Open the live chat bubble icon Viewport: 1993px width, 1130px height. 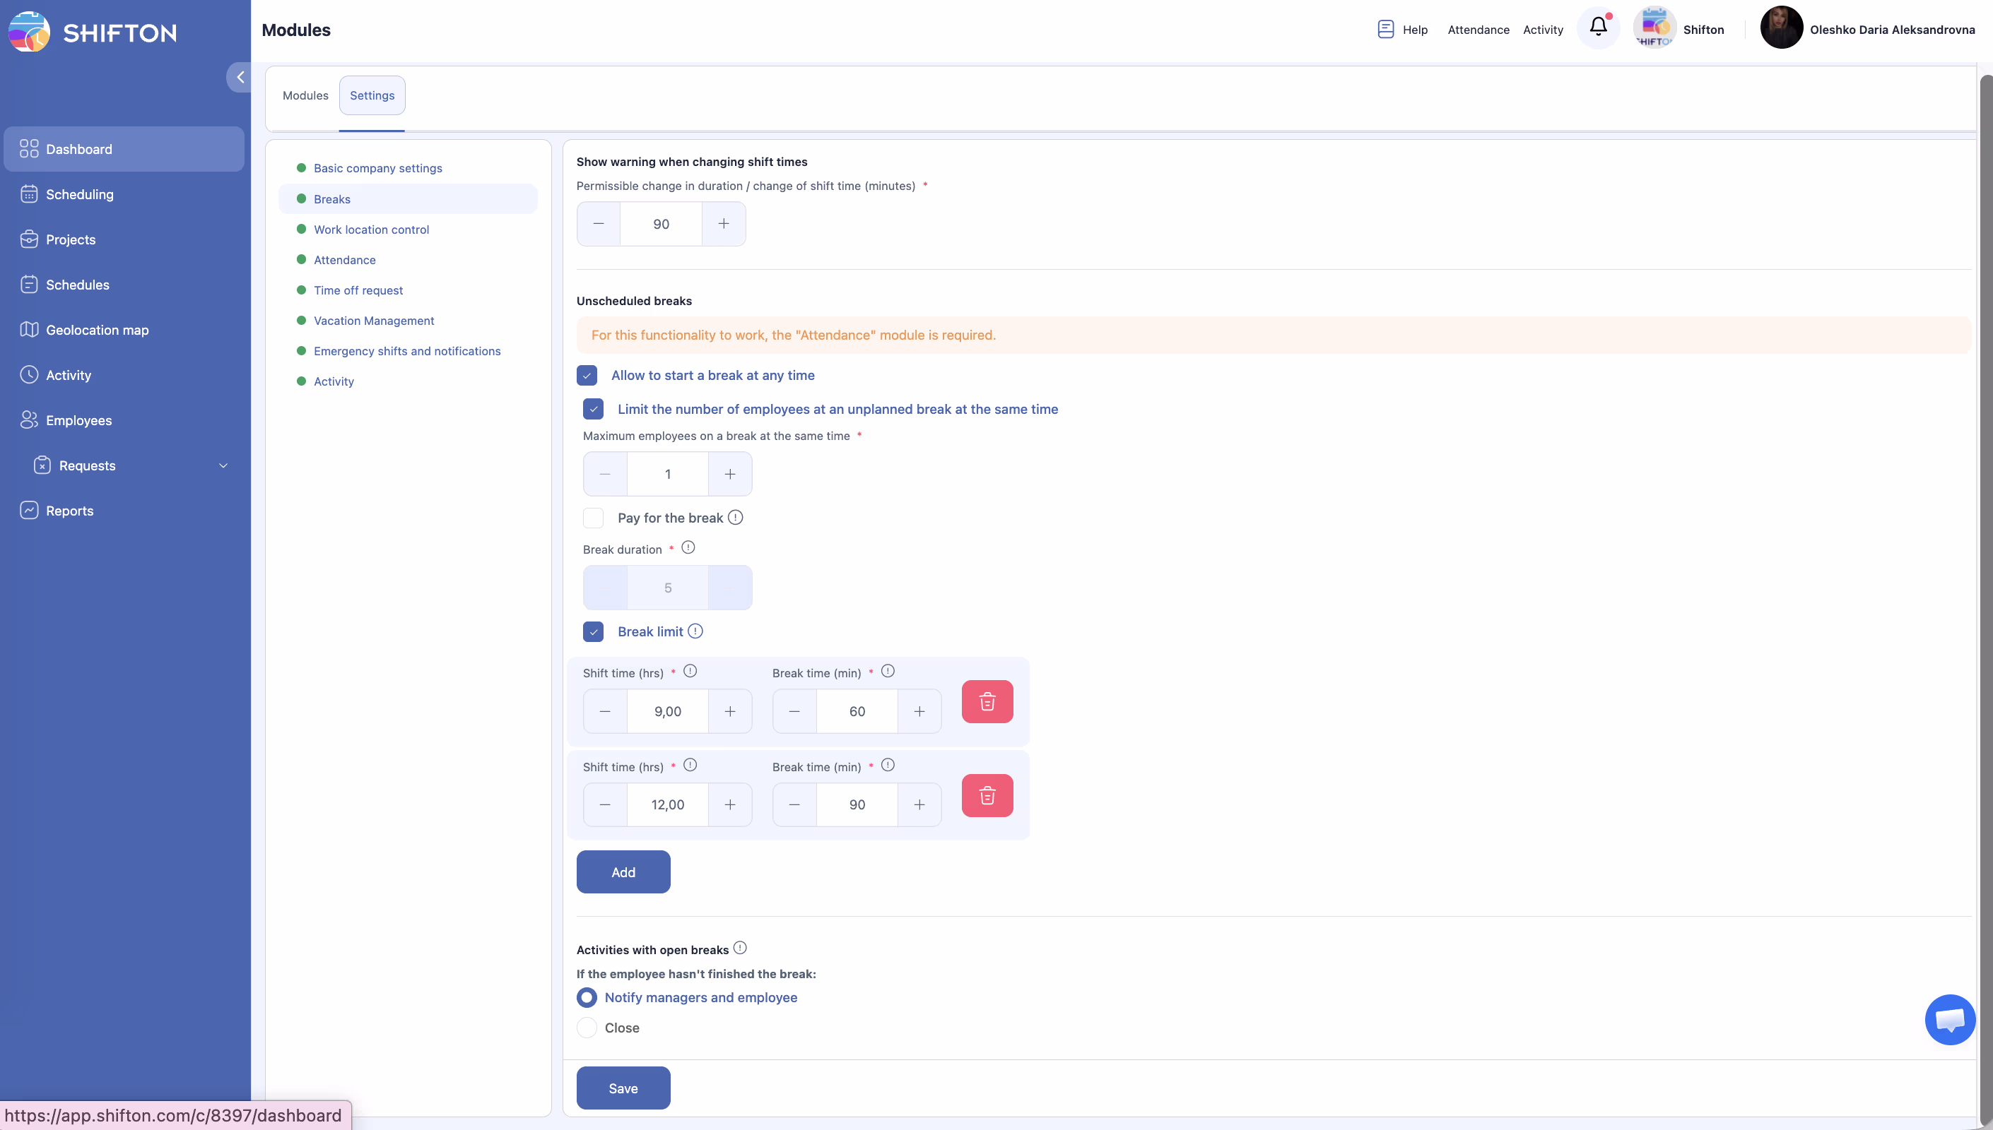pos(1949,1019)
